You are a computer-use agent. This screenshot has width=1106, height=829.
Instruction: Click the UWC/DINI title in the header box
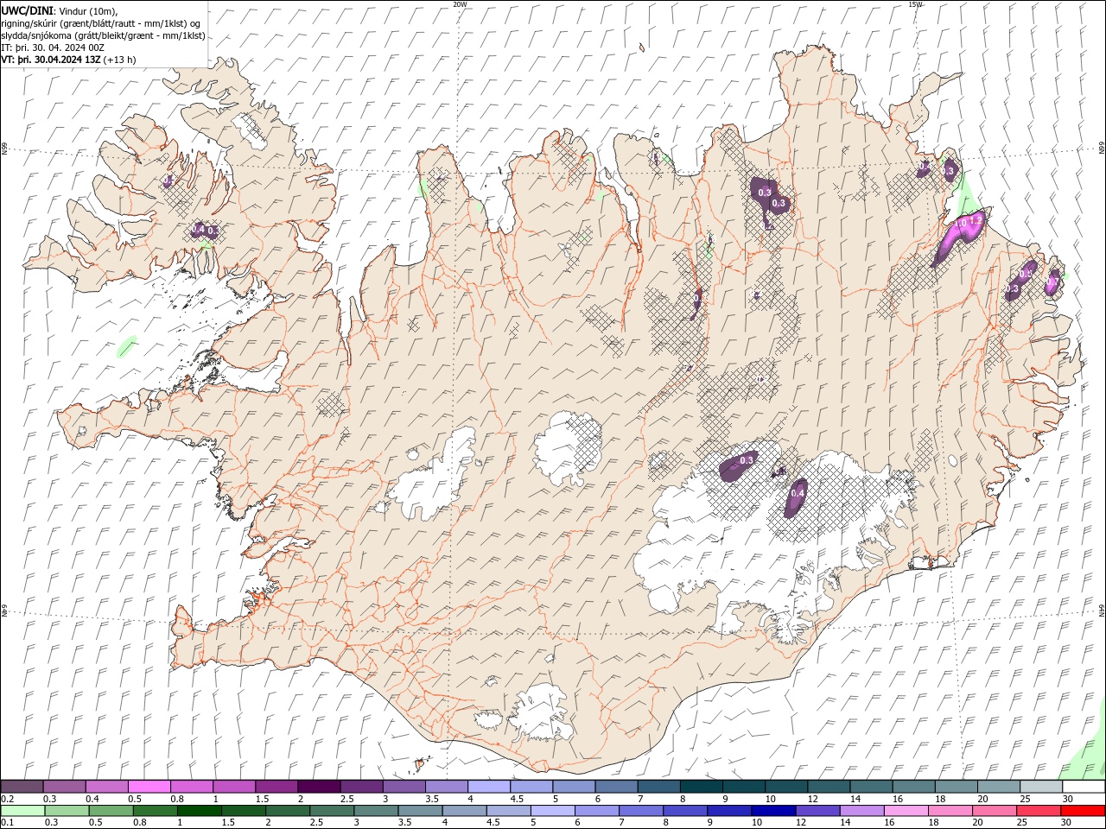(28, 10)
